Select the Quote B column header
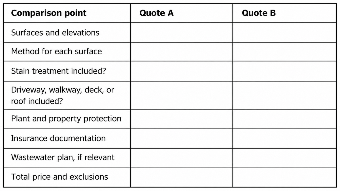 click(259, 13)
